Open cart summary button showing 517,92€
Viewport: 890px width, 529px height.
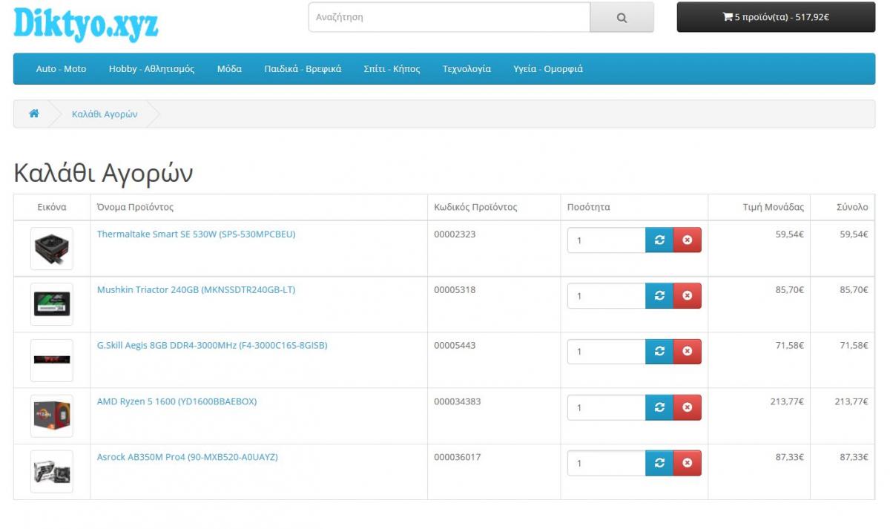776,17
